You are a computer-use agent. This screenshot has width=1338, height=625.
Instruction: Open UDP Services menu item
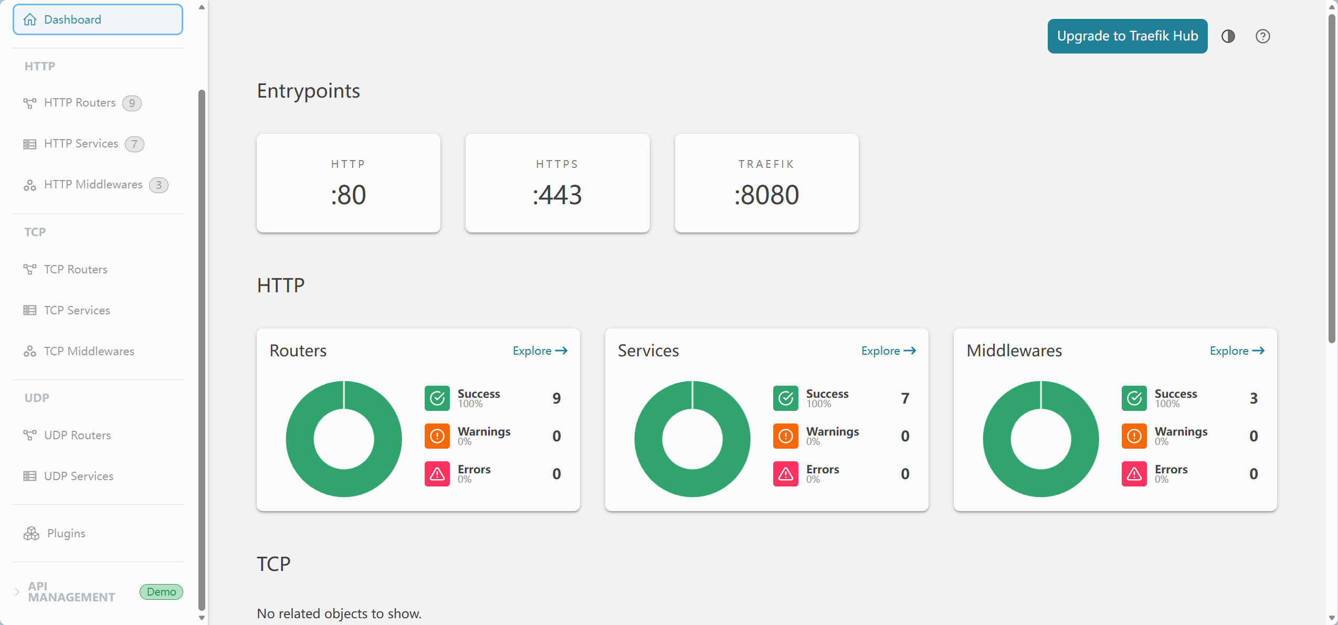coord(78,476)
